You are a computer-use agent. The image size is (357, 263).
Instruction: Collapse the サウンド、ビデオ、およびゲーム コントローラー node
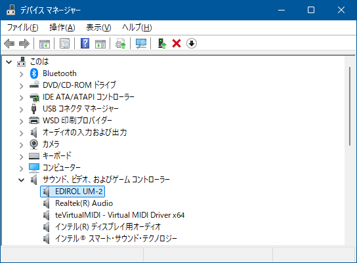pos(21,180)
